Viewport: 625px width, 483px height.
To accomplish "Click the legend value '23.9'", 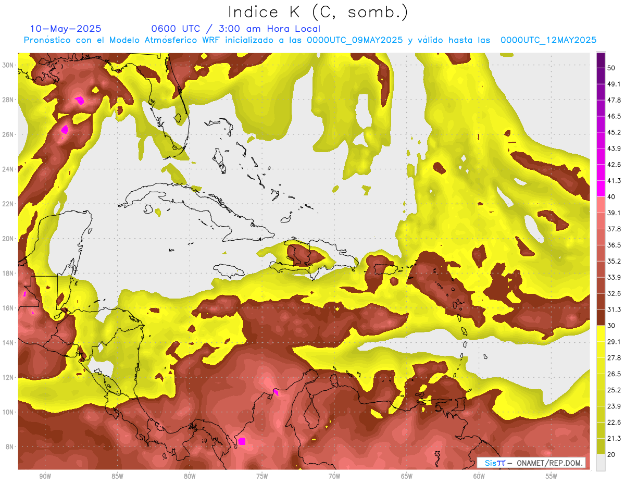I will click(x=614, y=406).
